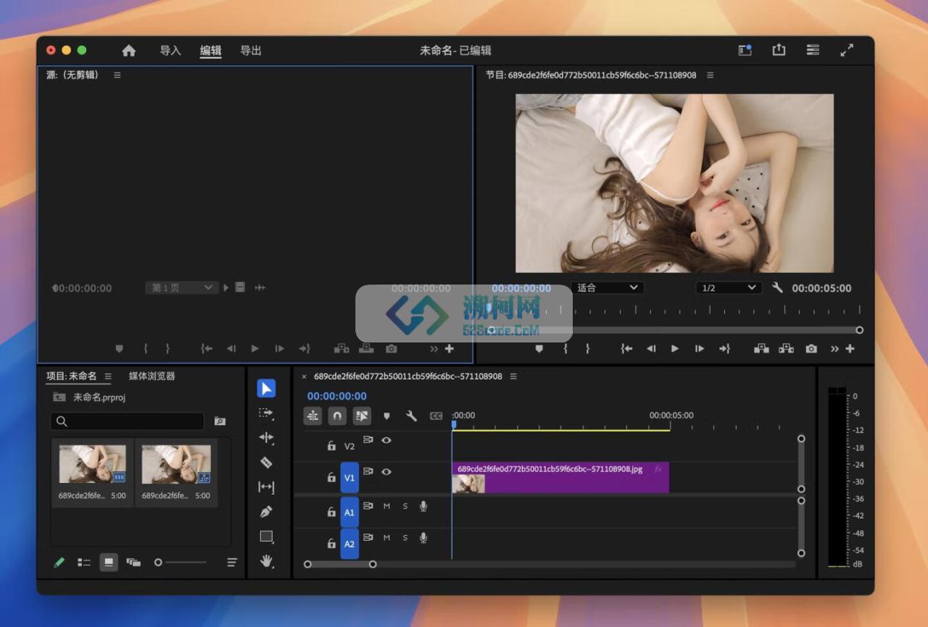
Task: Solo audio track A2
Action: pos(405,537)
